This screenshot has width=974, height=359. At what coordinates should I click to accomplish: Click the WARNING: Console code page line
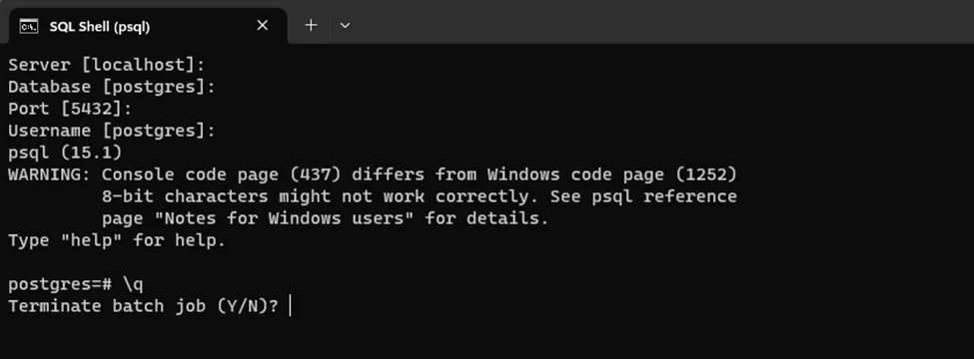(x=373, y=175)
